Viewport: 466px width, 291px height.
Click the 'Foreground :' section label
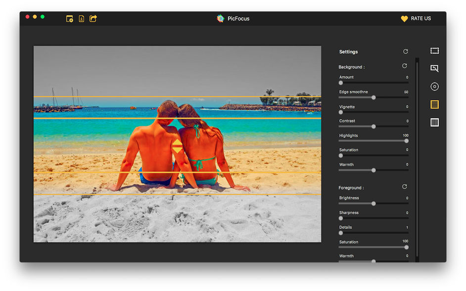click(x=351, y=188)
